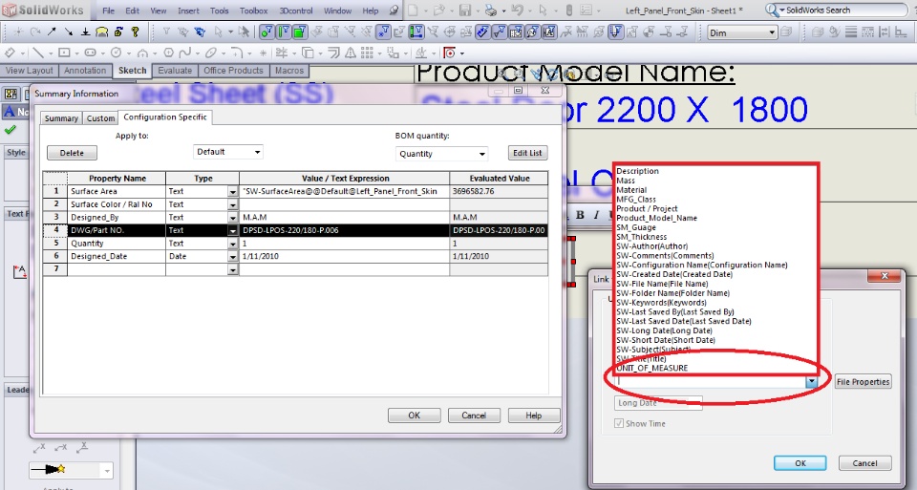Click OK in Summary Information dialog
917x490 pixels.
point(414,415)
